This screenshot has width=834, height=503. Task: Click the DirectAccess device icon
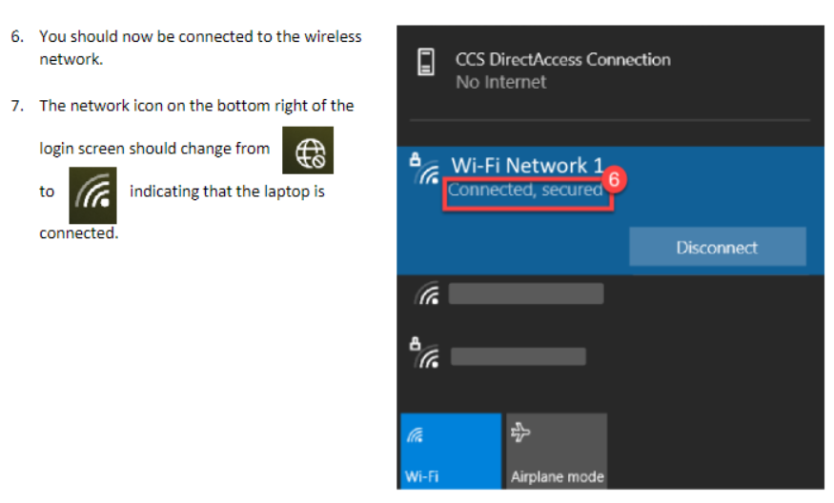pyautogui.click(x=425, y=62)
